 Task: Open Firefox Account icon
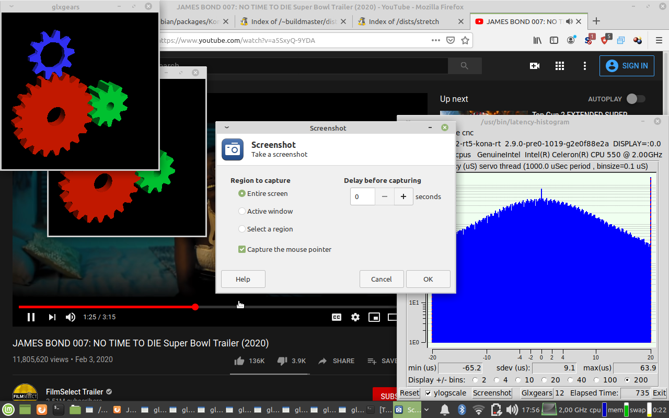pos(571,40)
